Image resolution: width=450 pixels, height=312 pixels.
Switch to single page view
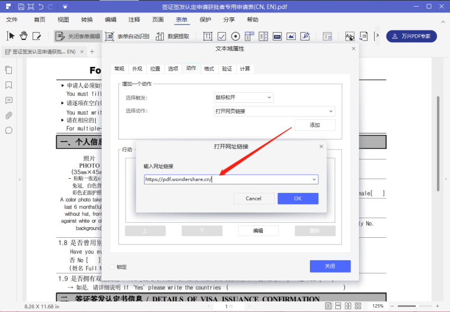(x=328, y=306)
